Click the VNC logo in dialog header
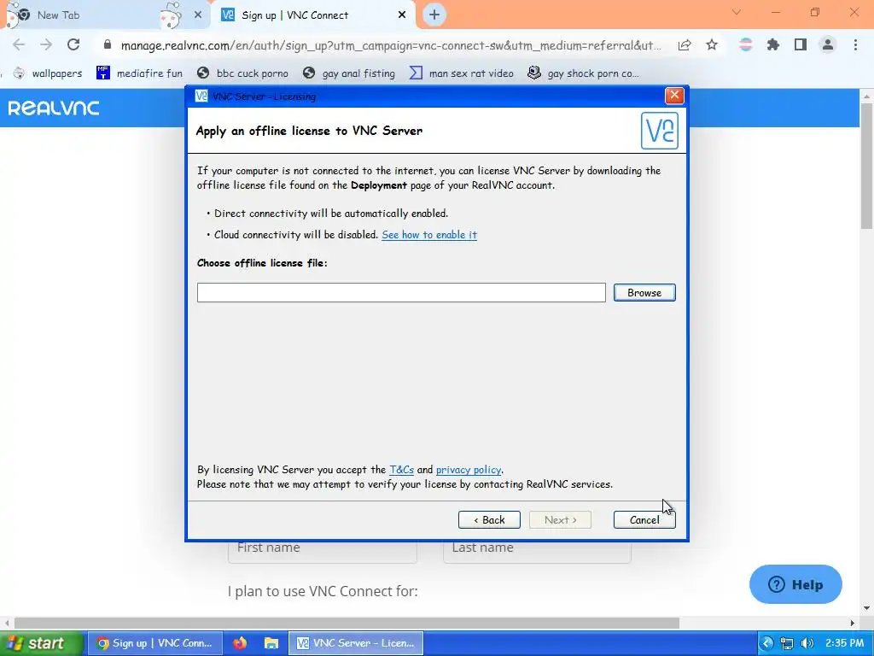 point(660,131)
